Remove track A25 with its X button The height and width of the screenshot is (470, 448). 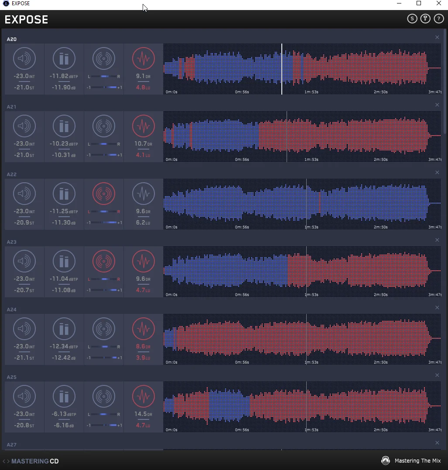click(x=437, y=375)
